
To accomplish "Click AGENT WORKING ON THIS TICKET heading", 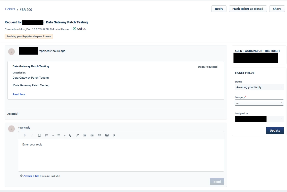I will pos(257,51).
